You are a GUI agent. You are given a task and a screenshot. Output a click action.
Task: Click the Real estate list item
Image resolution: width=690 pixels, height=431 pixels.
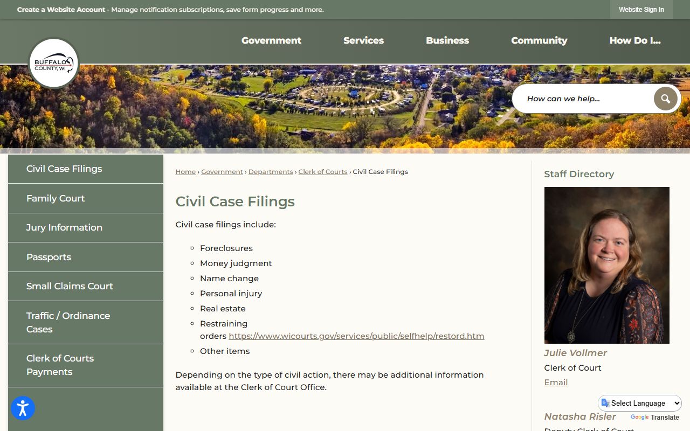(223, 309)
